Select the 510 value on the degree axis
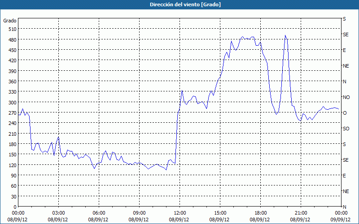The height and width of the screenshot is (224, 359). [x=13, y=29]
